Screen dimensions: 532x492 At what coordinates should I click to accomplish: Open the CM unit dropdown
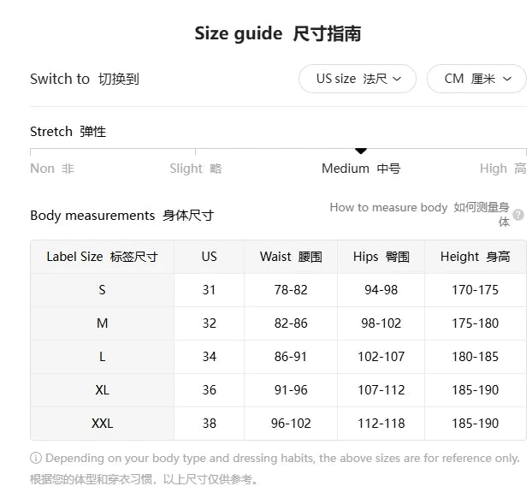(x=476, y=79)
